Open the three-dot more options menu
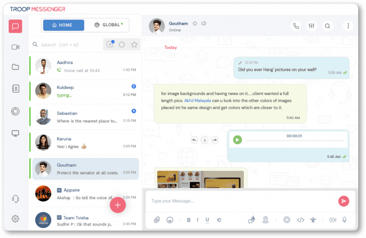This screenshot has width=366, height=238. [x=348, y=26]
